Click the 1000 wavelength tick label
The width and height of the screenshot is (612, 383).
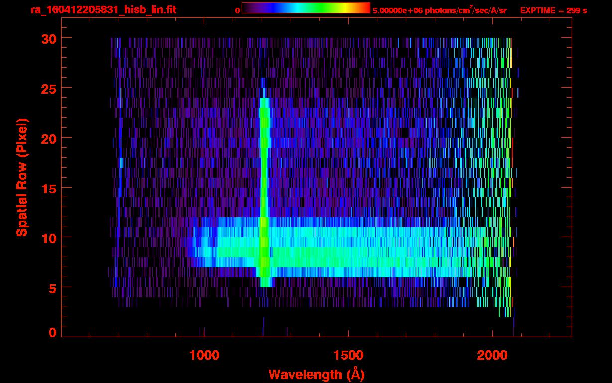[x=205, y=355]
